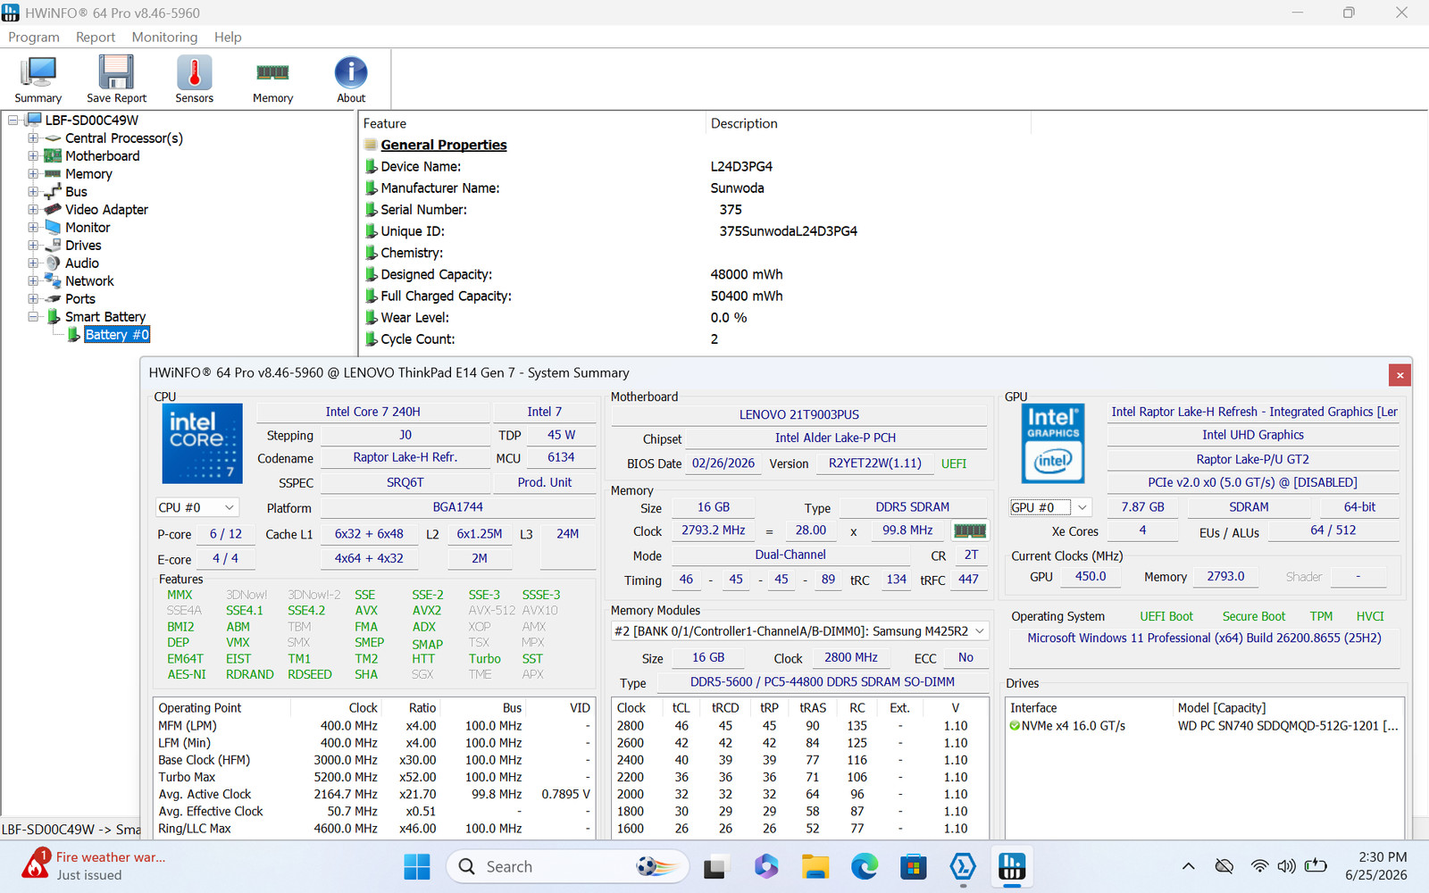Click the battery charging tray icon
The image size is (1429, 893).
1316,865
